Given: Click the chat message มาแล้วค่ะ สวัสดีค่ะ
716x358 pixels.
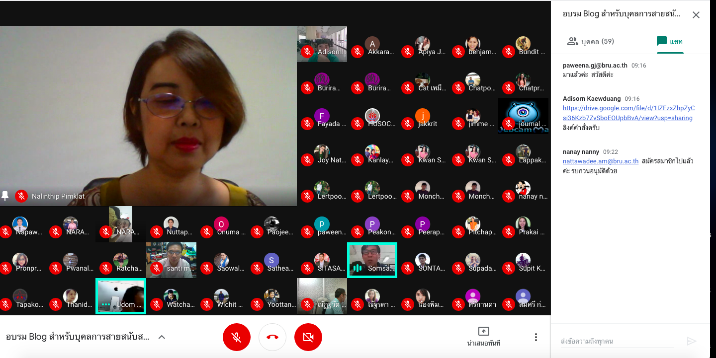Looking at the screenshot, I should (x=588, y=74).
